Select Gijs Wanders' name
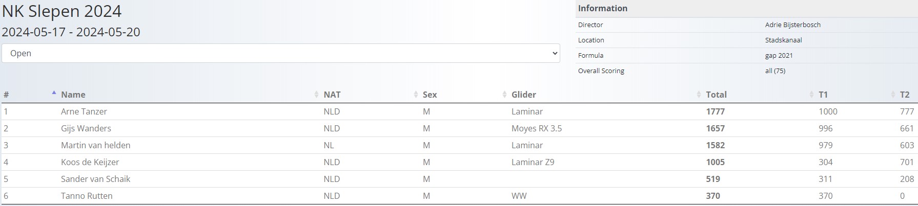The width and height of the screenshot is (918, 206). pyautogui.click(x=86, y=128)
